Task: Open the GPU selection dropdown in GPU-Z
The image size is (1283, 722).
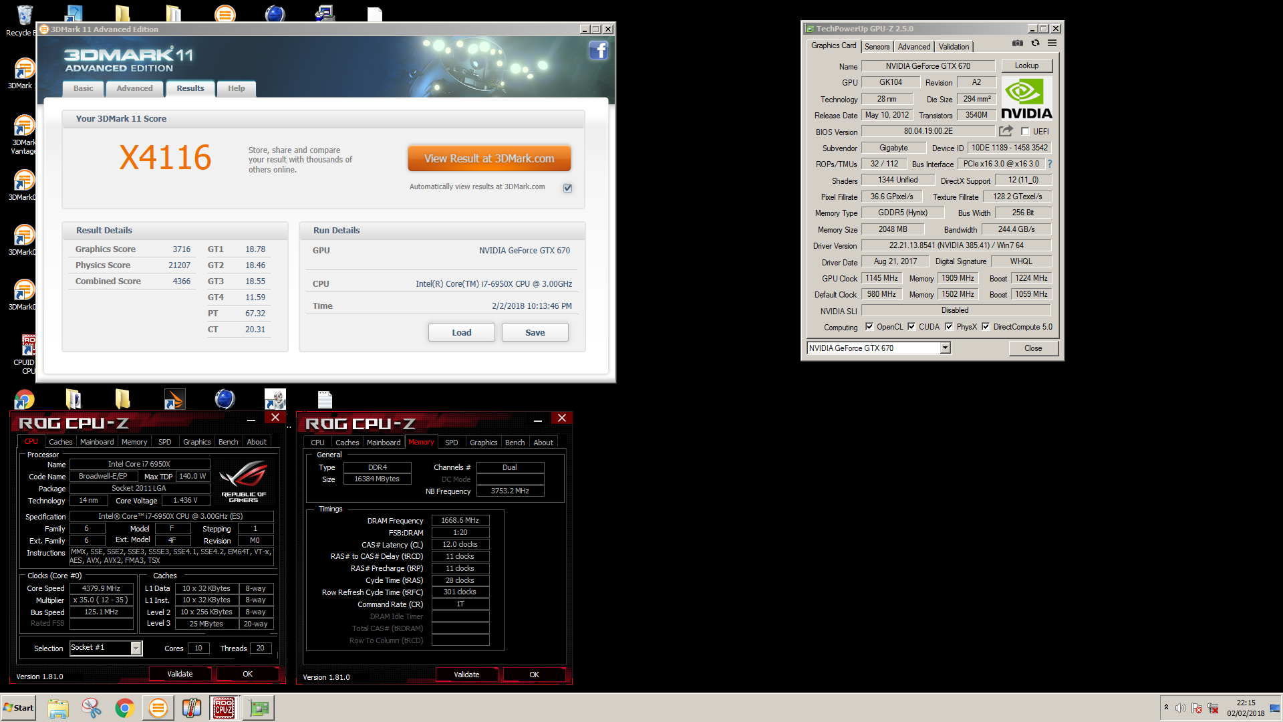Action: tap(945, 348)
